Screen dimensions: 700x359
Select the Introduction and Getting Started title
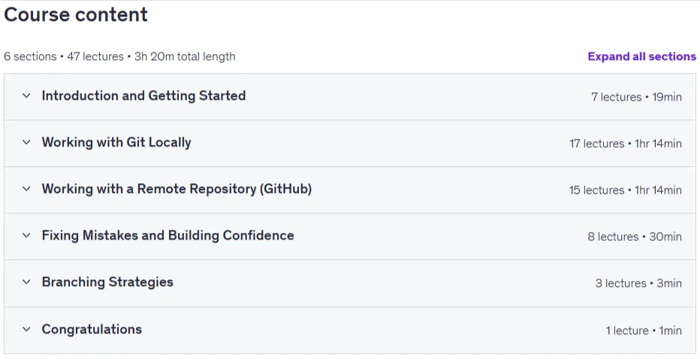pyautogui.click(x=143, y=95)
